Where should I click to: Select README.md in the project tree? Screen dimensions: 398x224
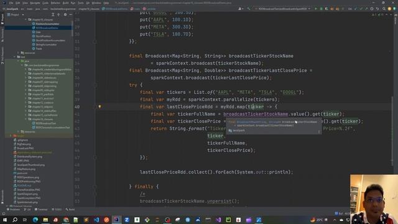24,185
